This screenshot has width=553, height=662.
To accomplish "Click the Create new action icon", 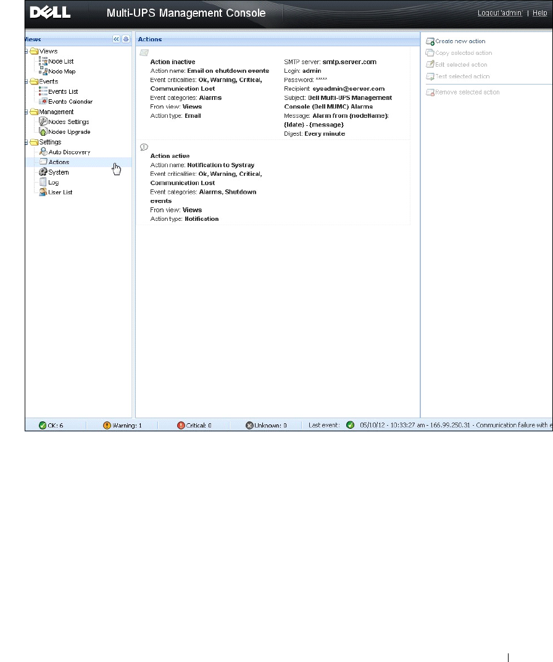I will [430, 41].
